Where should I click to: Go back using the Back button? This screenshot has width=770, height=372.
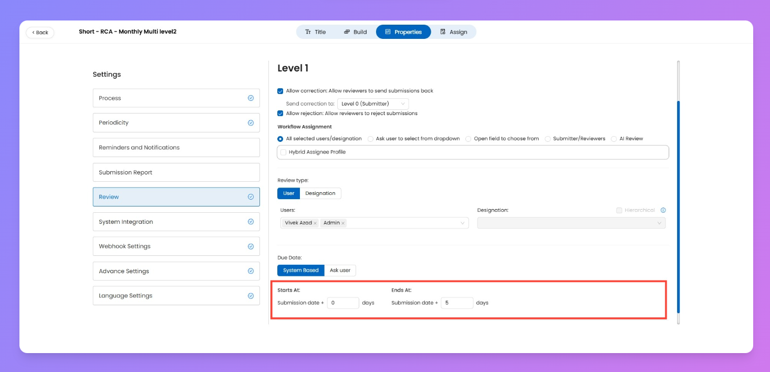(40, 33)
